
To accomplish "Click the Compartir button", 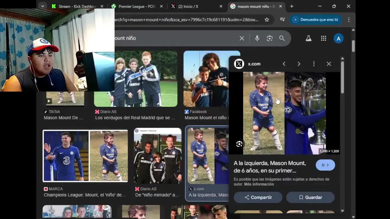I will (x=258, y=197).
